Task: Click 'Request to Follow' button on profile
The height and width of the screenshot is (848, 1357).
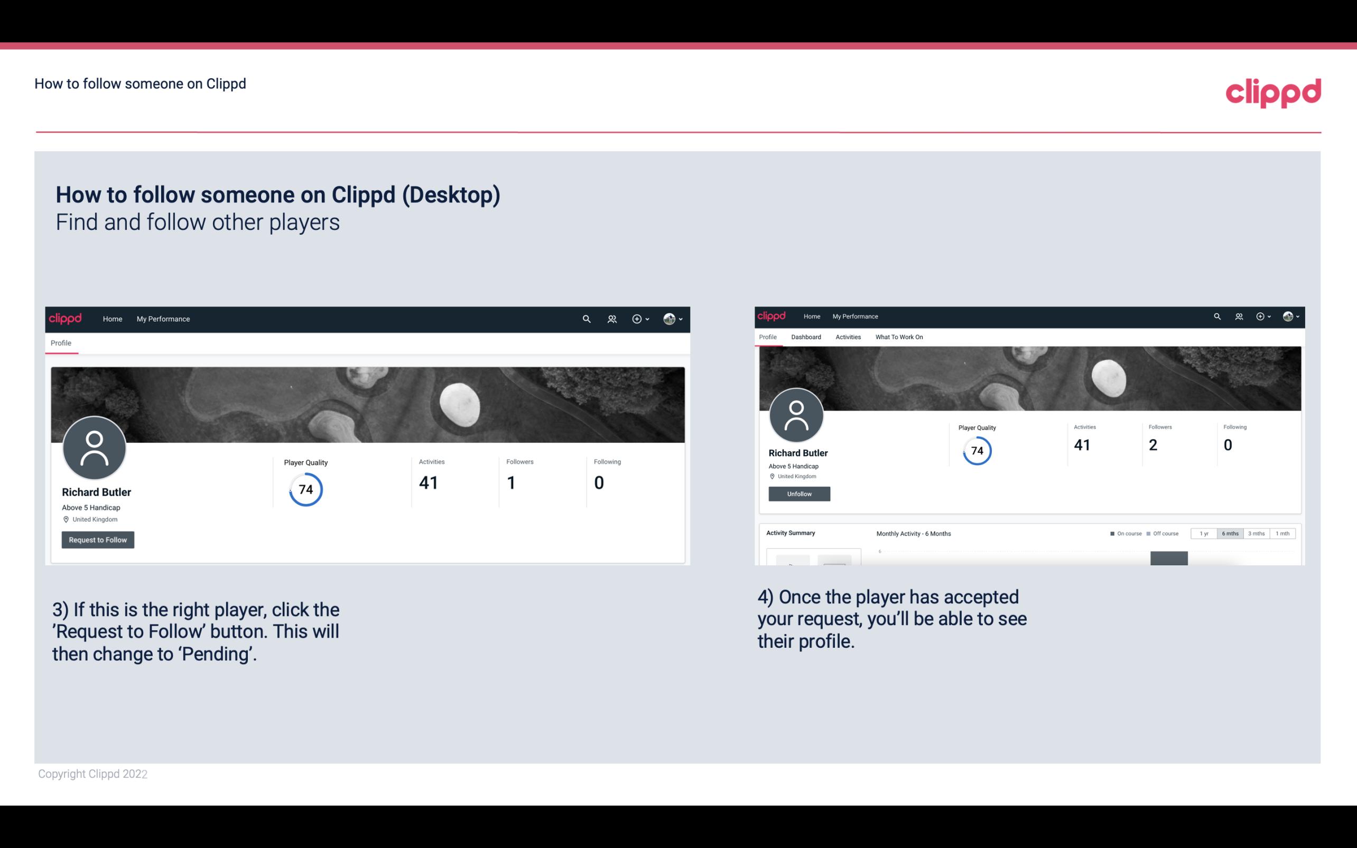Action: [x=98, y=539]
